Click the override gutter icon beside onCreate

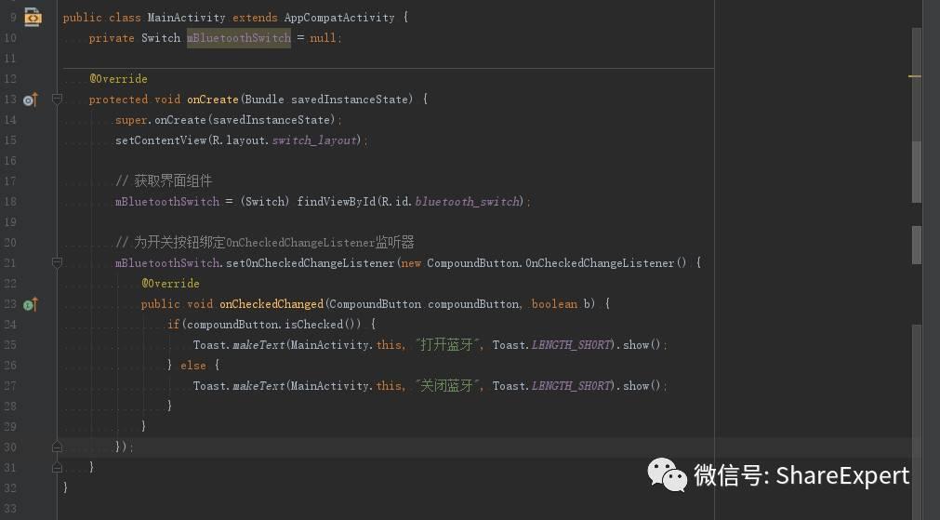click(31, 100)
